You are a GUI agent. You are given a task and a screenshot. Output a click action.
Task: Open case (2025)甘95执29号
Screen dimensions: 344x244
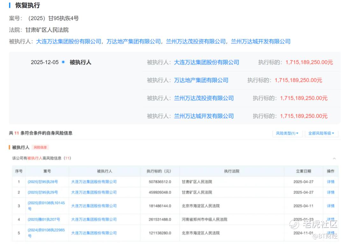[43, 192]
